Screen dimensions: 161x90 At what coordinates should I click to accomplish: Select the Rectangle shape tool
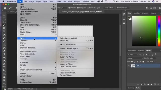(x=4, y=73)
